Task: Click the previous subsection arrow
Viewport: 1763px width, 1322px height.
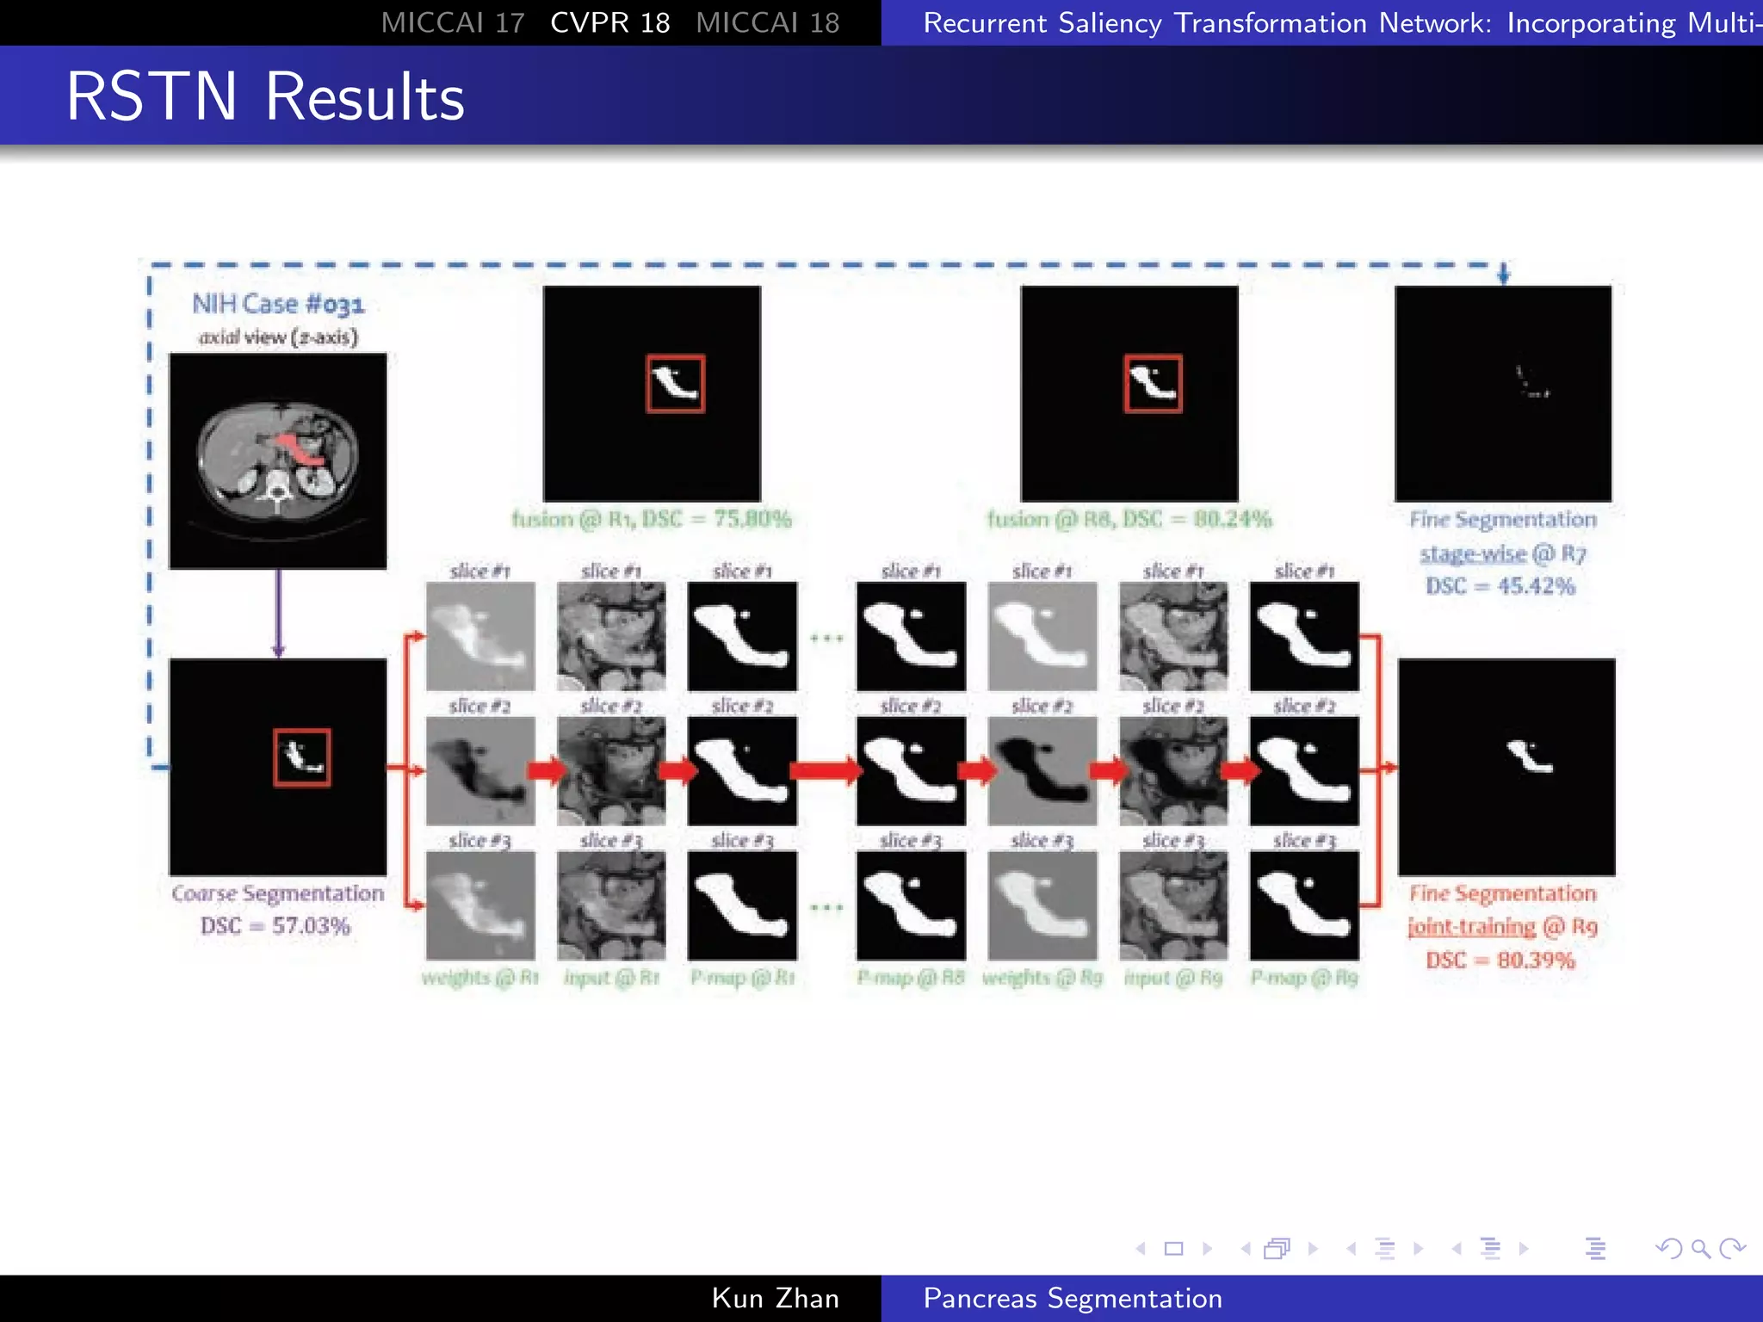Action: point(1352,1249)
